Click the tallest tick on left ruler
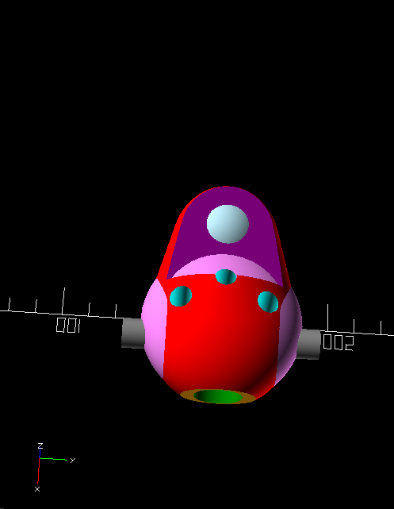The height and width of the screenshot is (509, 394). (63, 301)
